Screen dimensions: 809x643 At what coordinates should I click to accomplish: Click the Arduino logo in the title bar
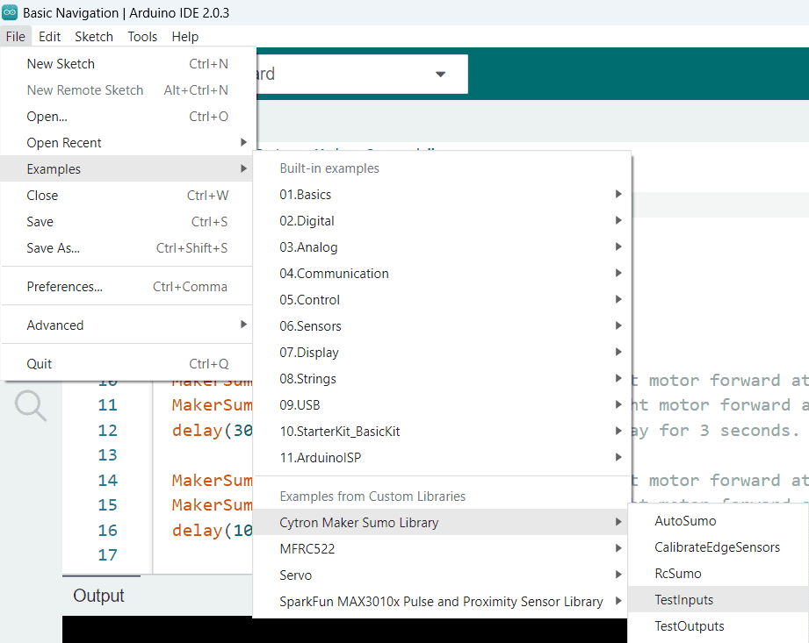[x=10, y=12]
